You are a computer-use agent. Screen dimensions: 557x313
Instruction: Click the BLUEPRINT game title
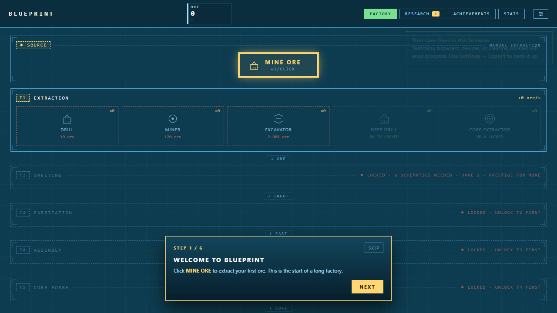pos(31,14)
